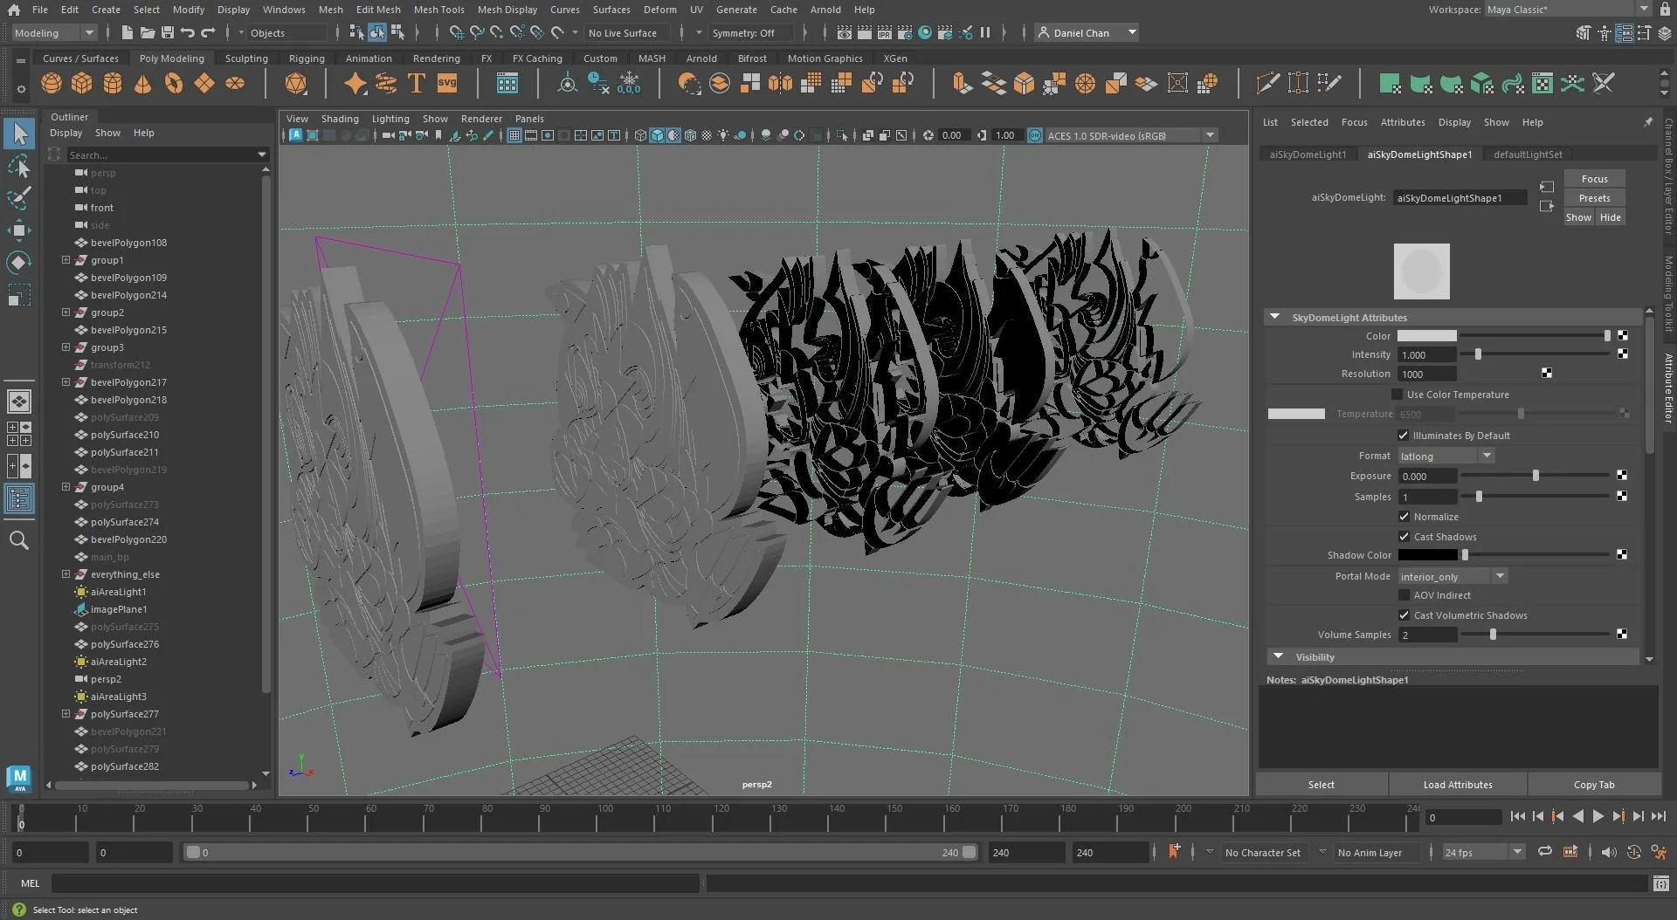Expand group4 in the Outliner
The height and width of the screenshot is (920, 1677).
[x=66, y=487]
